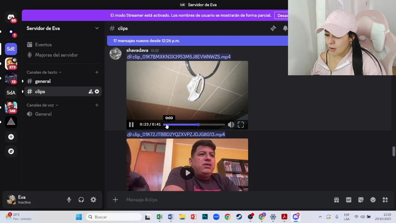
Task: Search in Windows Buscar box
Action: [x=114, y=217]
